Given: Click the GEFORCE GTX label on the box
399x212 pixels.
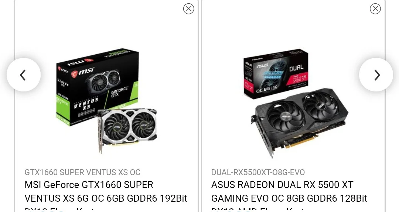Looking at the screenshot, I should (119, 92).
